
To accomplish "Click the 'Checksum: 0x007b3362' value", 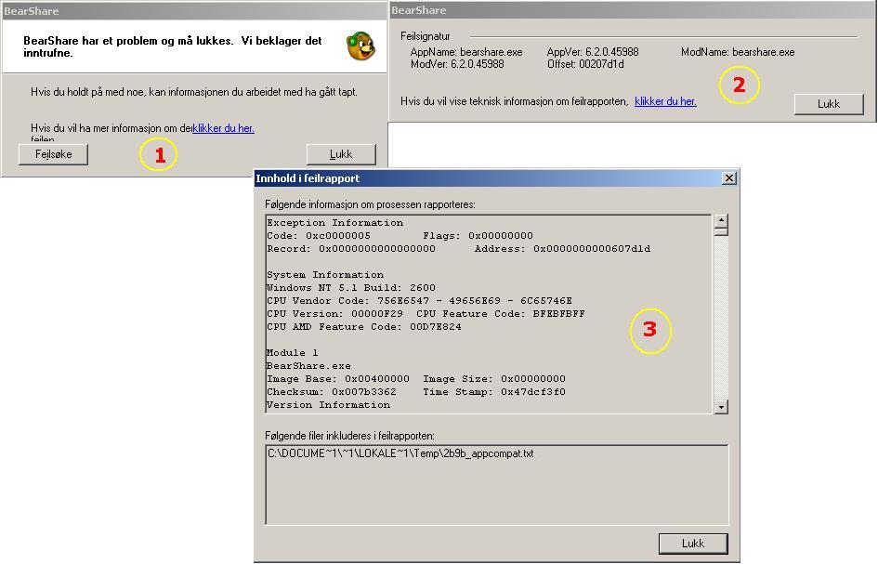I will (x=332, y=392).
